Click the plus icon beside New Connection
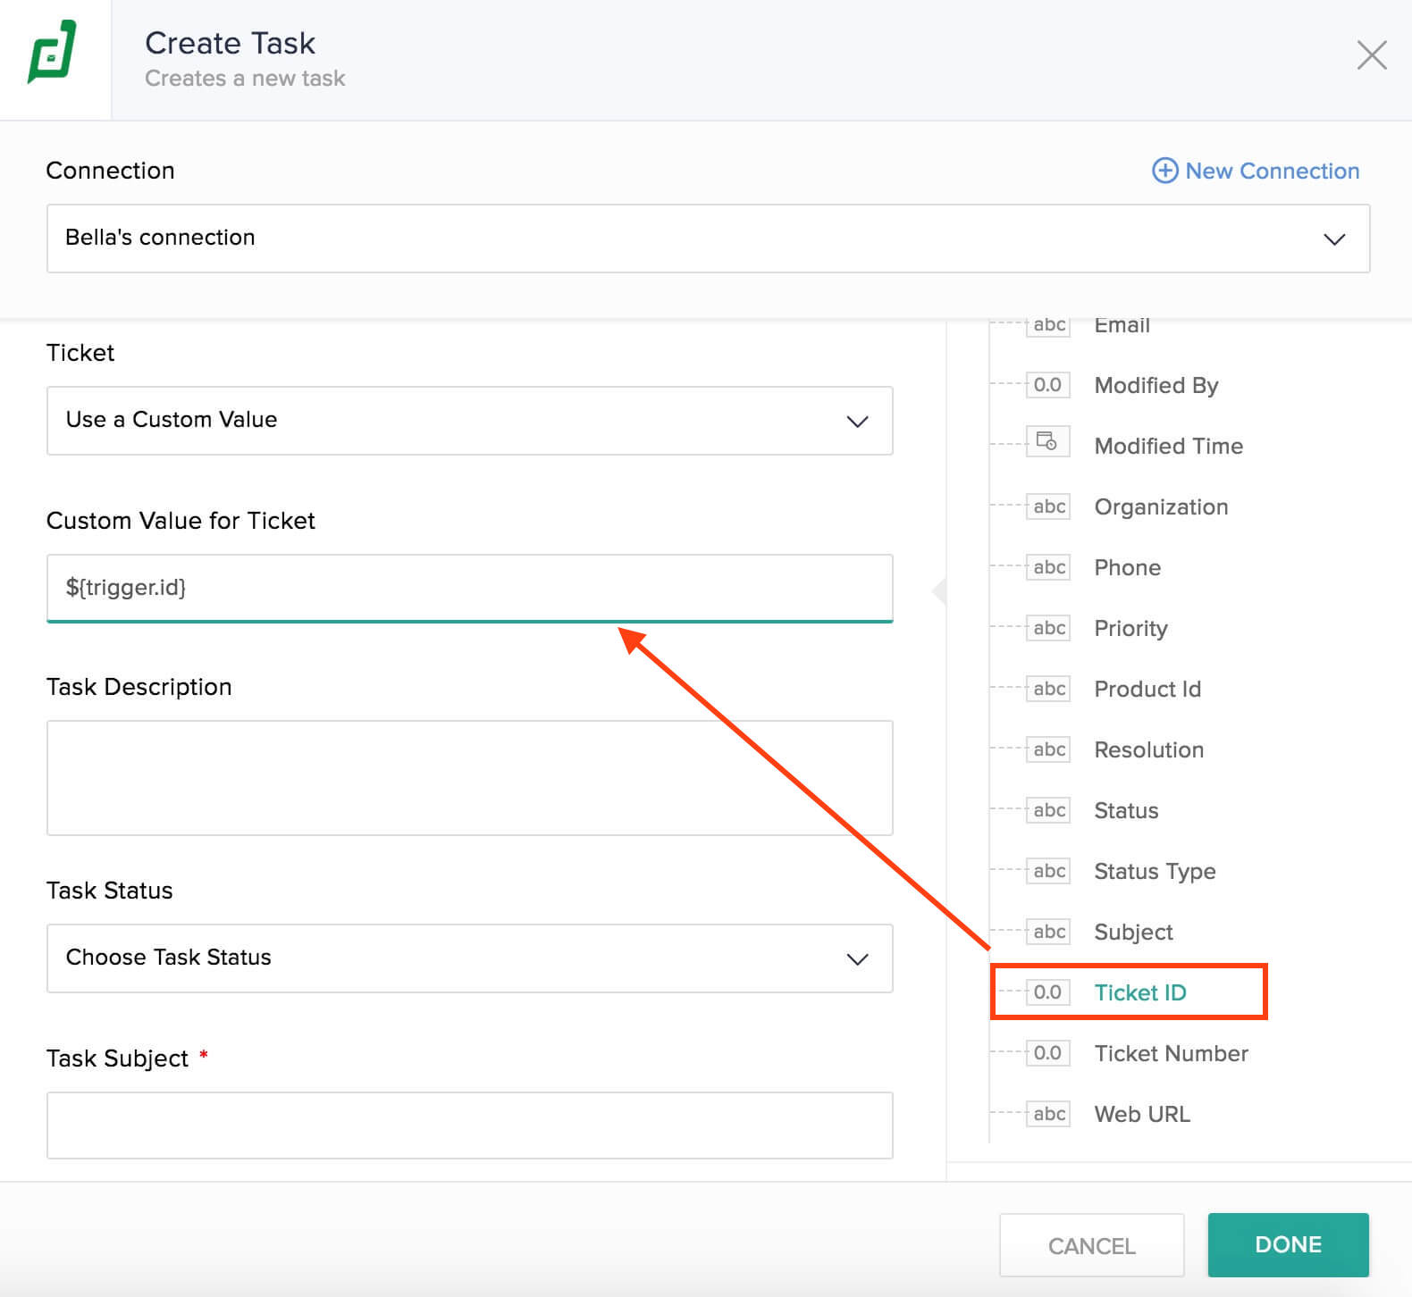1412x1297 pixels. coord(1164,171)
